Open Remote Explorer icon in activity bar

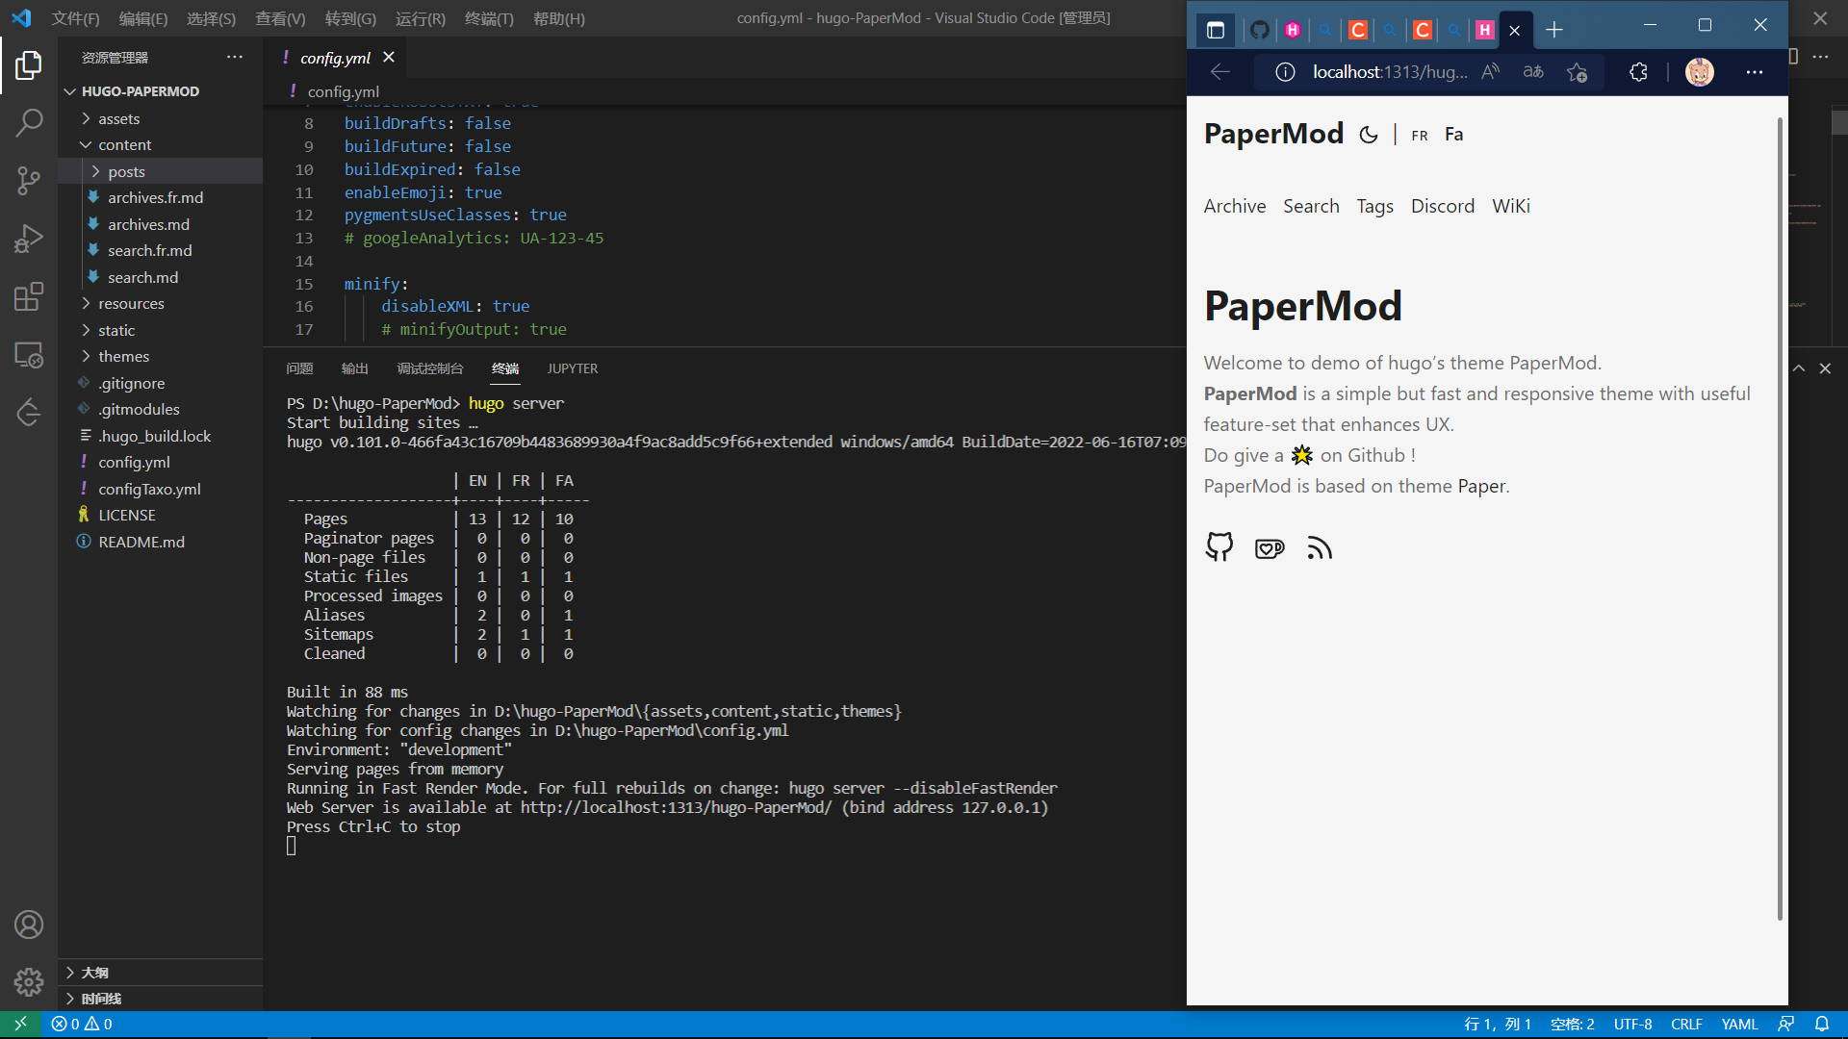pos(29,355)
